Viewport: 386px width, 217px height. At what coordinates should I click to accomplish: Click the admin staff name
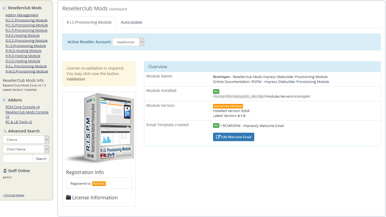pyautogui.click(x=7, y=177)
